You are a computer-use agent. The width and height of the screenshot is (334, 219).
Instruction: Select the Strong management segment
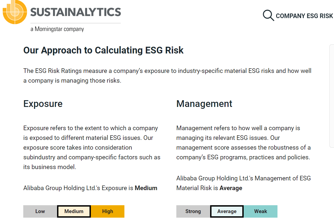pos(193,211)
